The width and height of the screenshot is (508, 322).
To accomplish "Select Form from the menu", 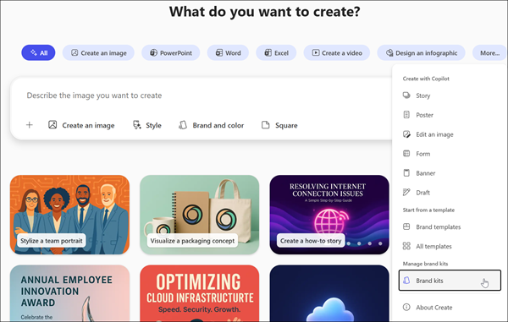I will click(x=450, y=154).
